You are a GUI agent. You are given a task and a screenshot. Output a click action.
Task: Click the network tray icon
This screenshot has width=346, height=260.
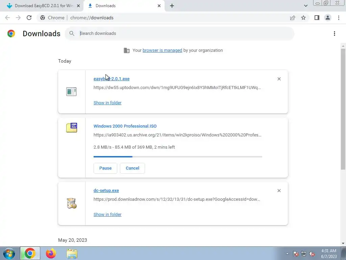point(304,254)
